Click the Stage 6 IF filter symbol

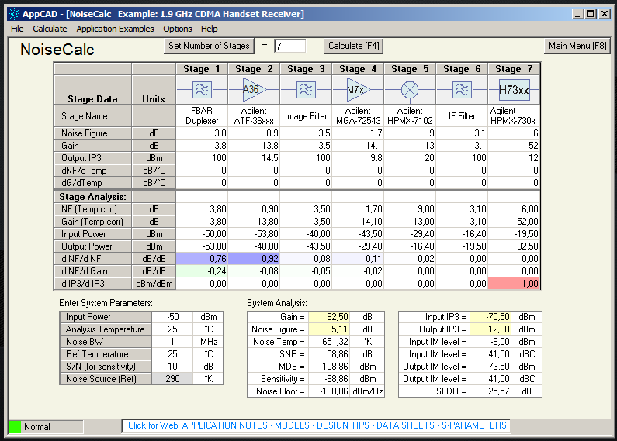pos(462,90)
